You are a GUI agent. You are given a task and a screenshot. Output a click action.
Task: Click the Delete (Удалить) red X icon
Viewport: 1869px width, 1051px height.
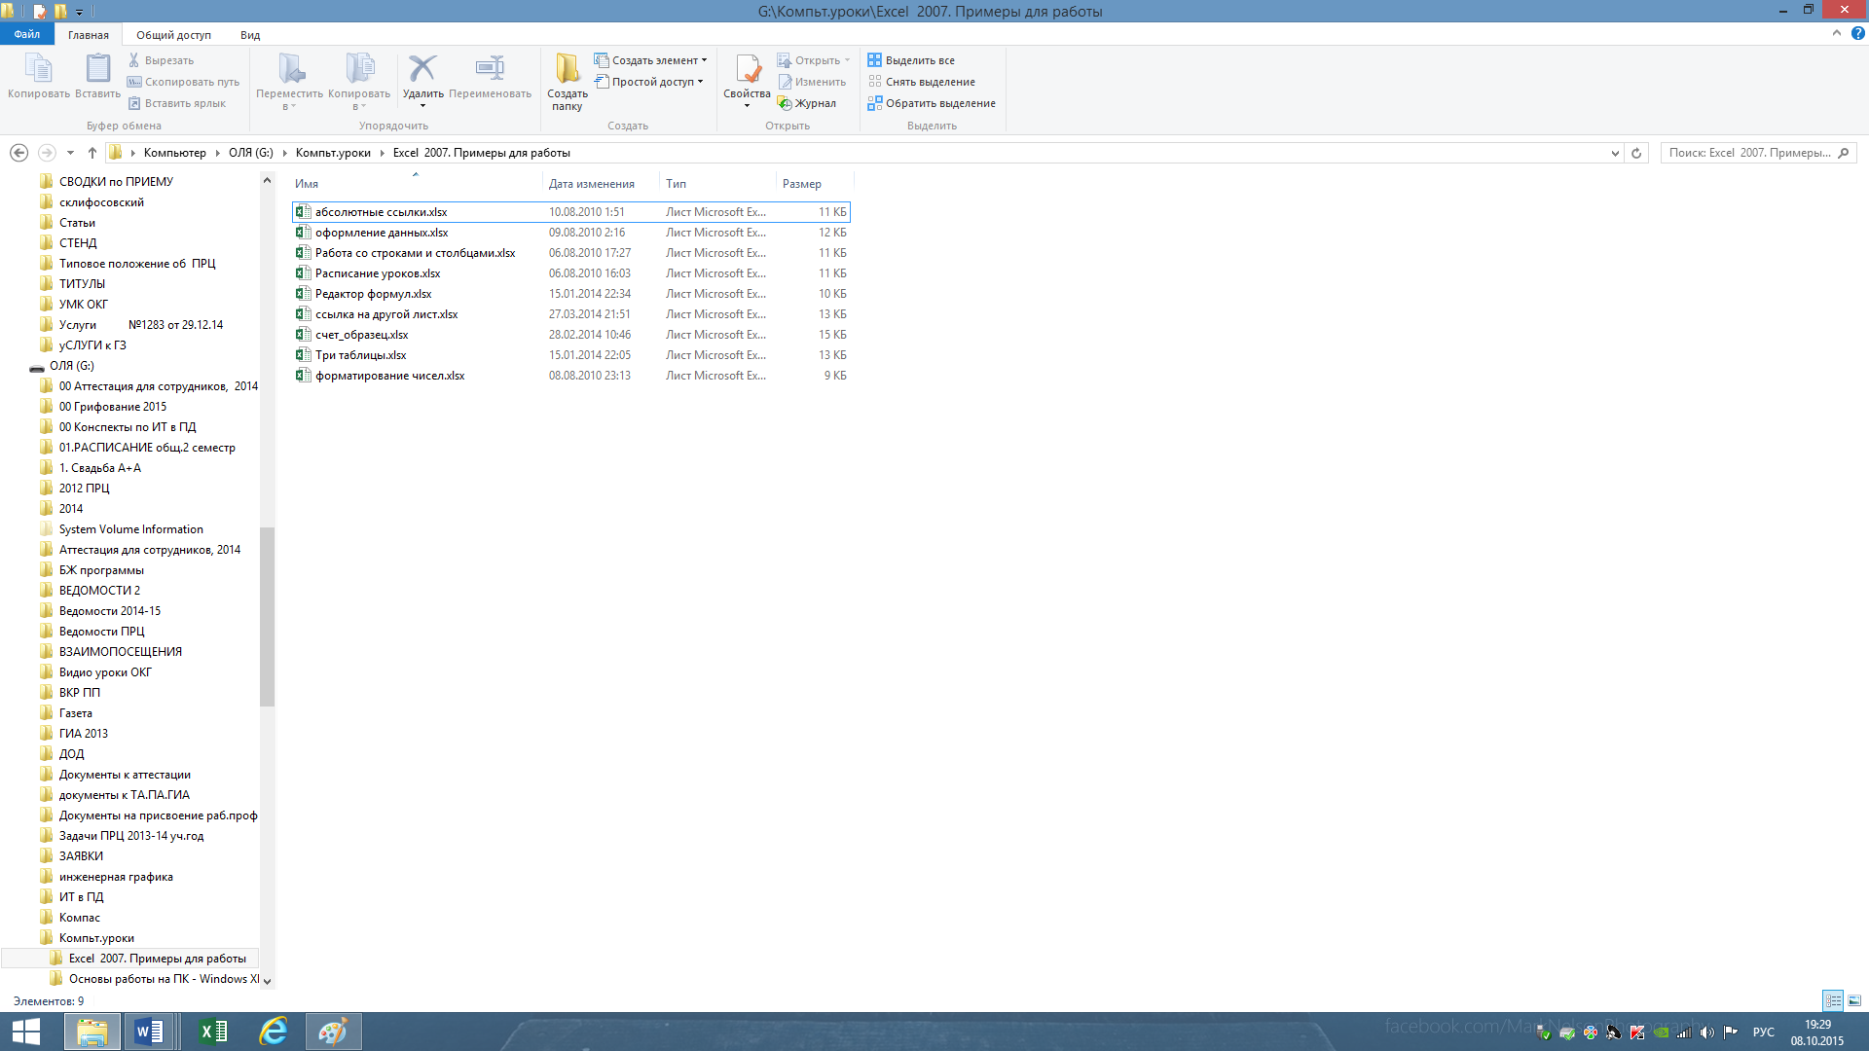click(422, 68)
